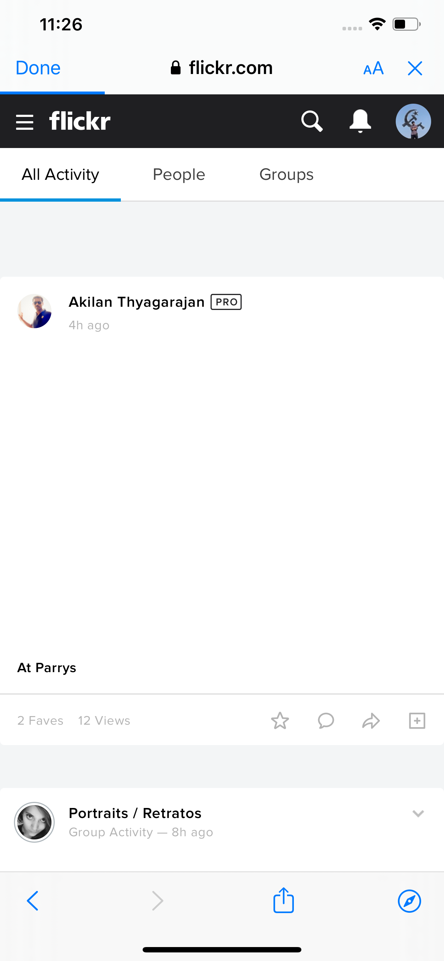
Task: Open the iOS share sheet icon
Action: tap(283, 900)
